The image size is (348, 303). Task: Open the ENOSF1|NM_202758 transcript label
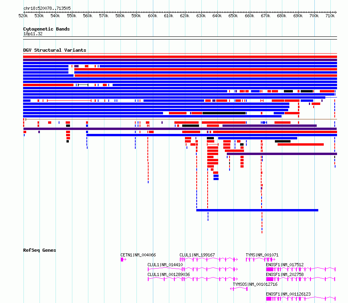[x=285, y=274]
